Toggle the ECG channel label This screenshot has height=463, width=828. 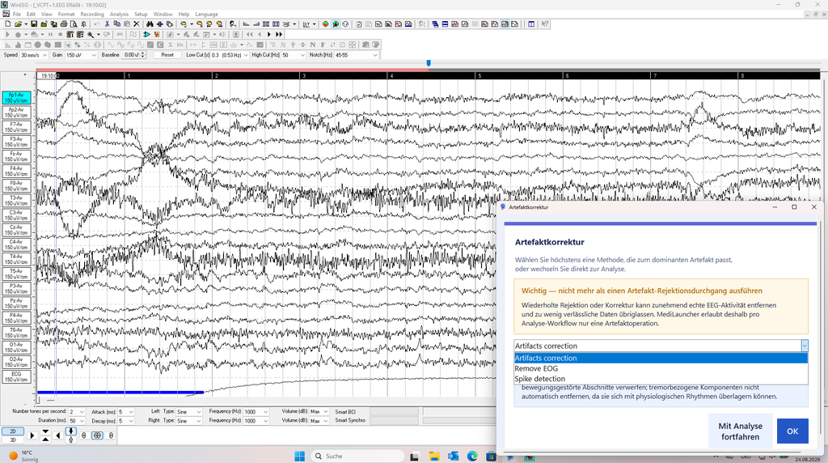(17, 376)
